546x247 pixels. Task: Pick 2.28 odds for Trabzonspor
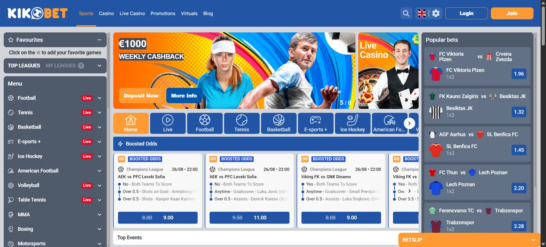pyautogui.click(x=519, y=226)
